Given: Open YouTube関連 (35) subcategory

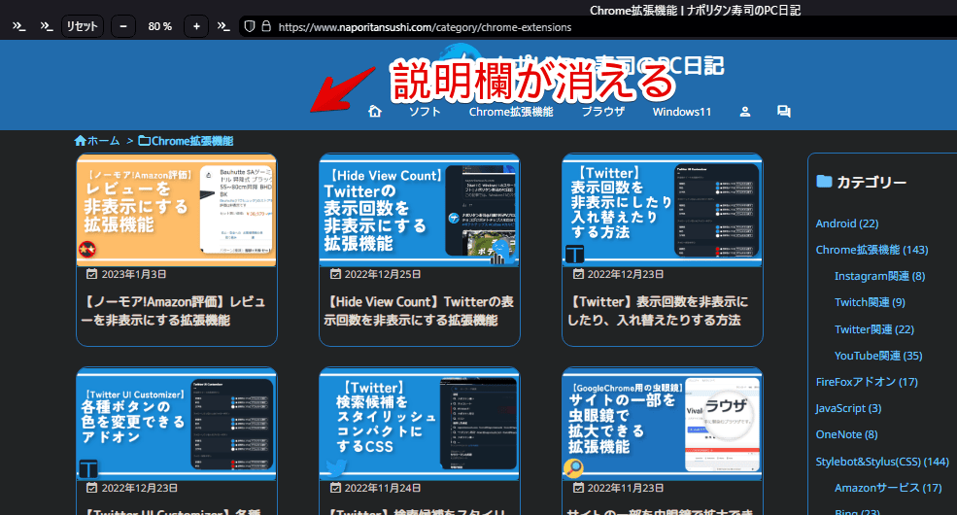Looking at the screenshot, I should [879, 355].
